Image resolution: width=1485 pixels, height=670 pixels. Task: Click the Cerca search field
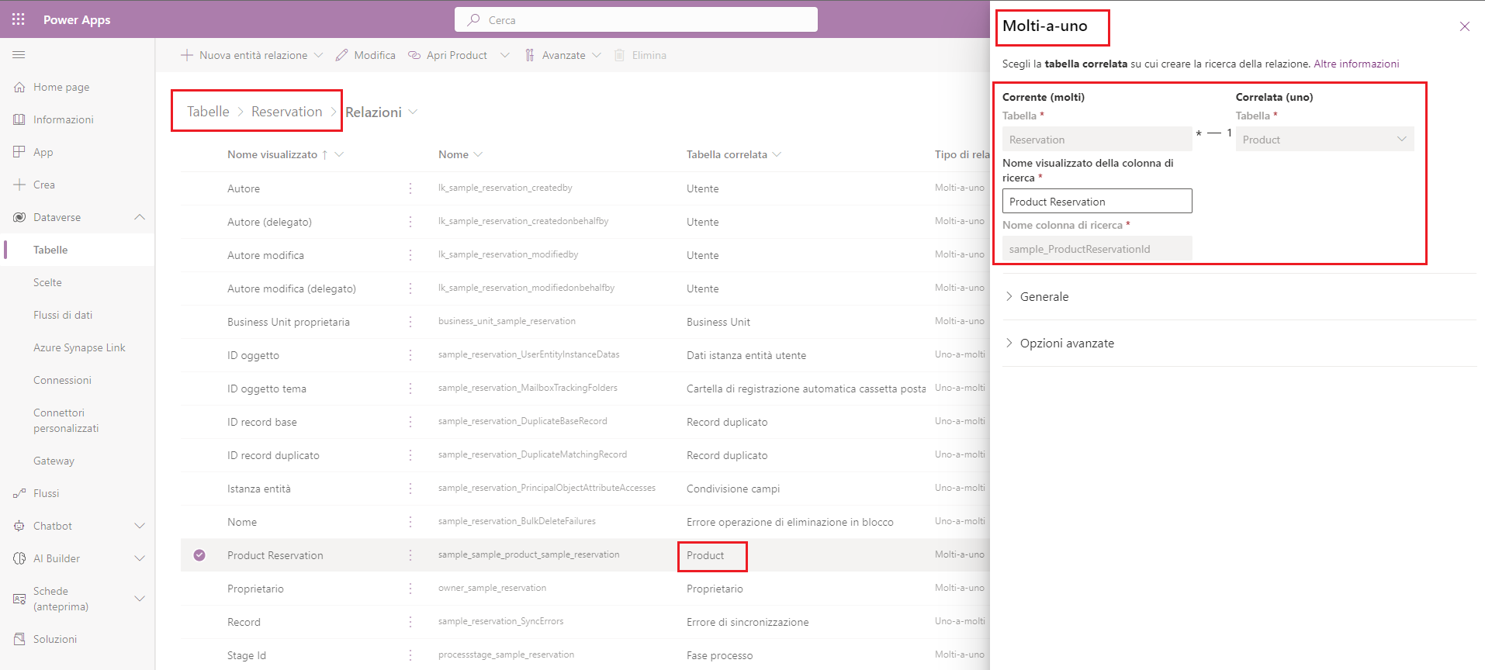point(636,20)
